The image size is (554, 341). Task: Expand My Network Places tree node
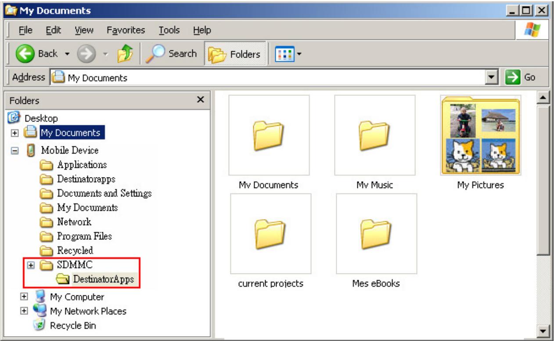(23, 311)
